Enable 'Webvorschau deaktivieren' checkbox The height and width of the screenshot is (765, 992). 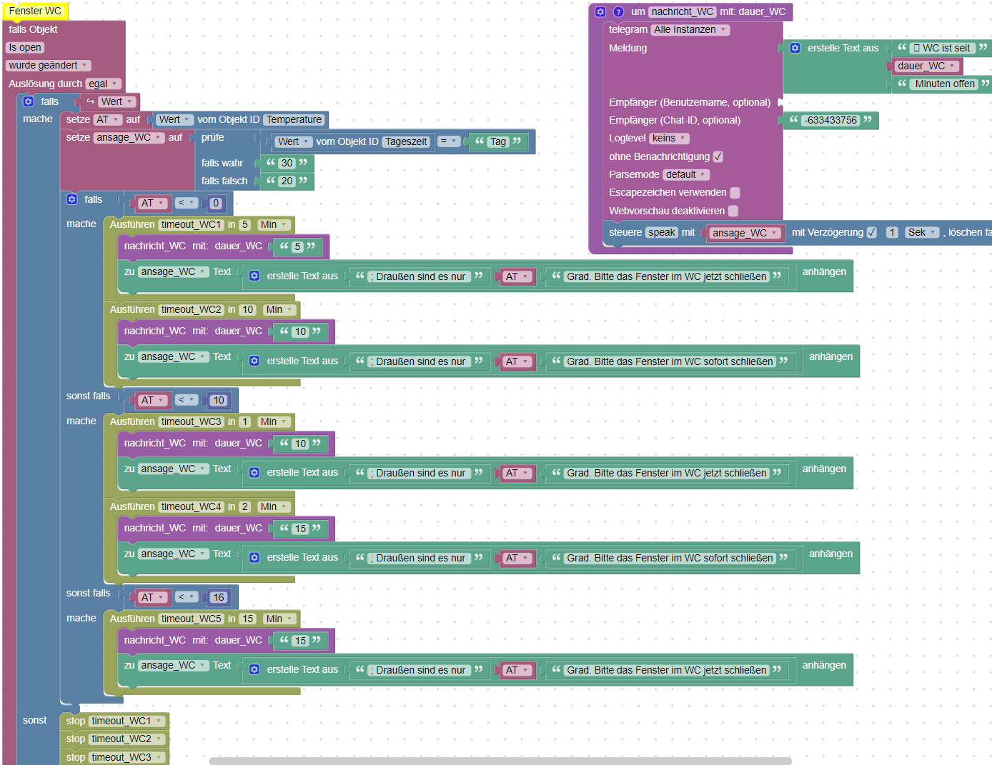pyautogui.click(x=733, y=211)
